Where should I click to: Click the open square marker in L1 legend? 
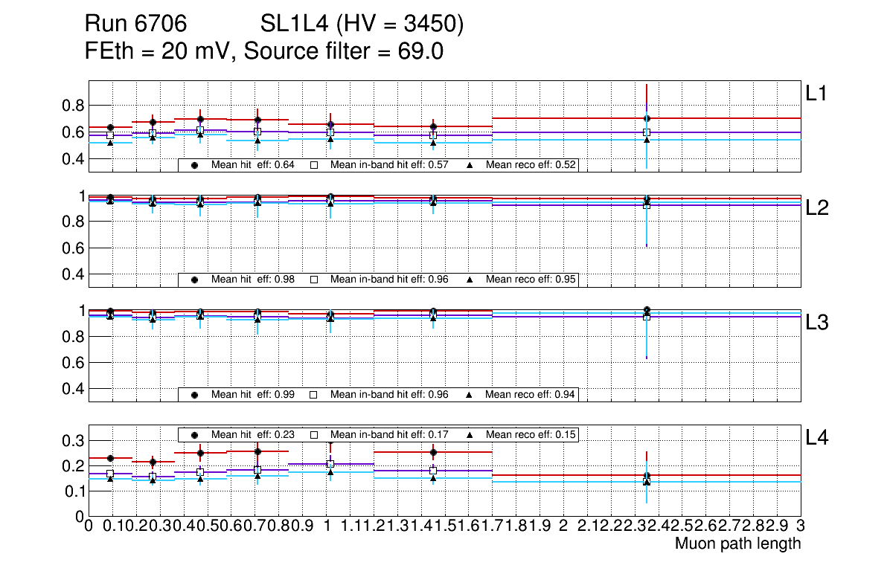click(314, 165)
